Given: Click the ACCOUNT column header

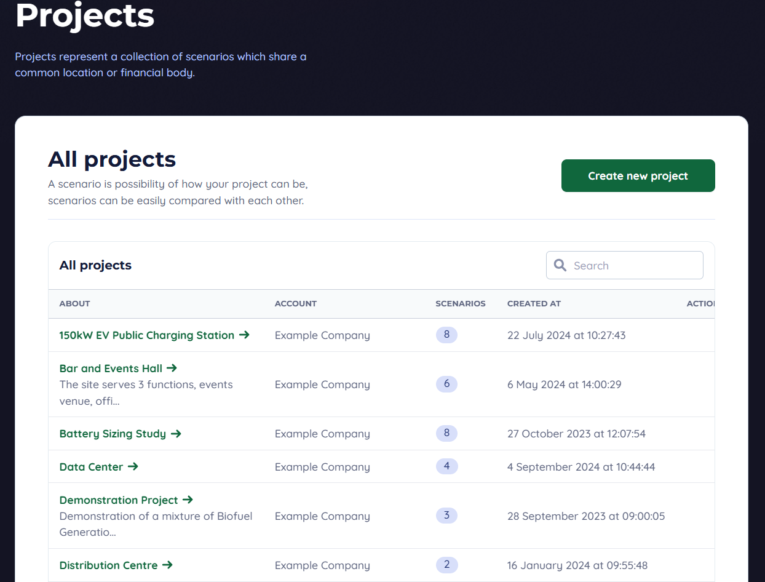Looking at the screenshot, I should click(x=295, y=304).
